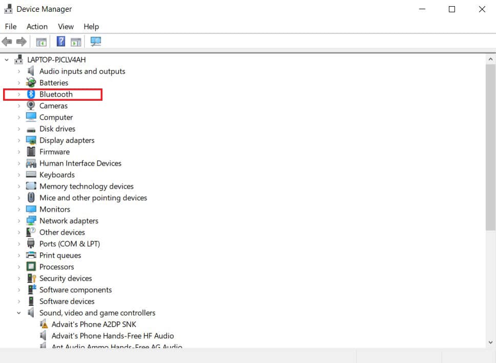
Task: Select the Bluetooth device icon
Action: [x=30, y=94]
